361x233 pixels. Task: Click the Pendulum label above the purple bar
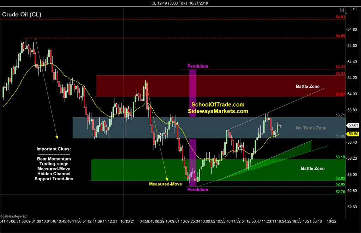198,66
